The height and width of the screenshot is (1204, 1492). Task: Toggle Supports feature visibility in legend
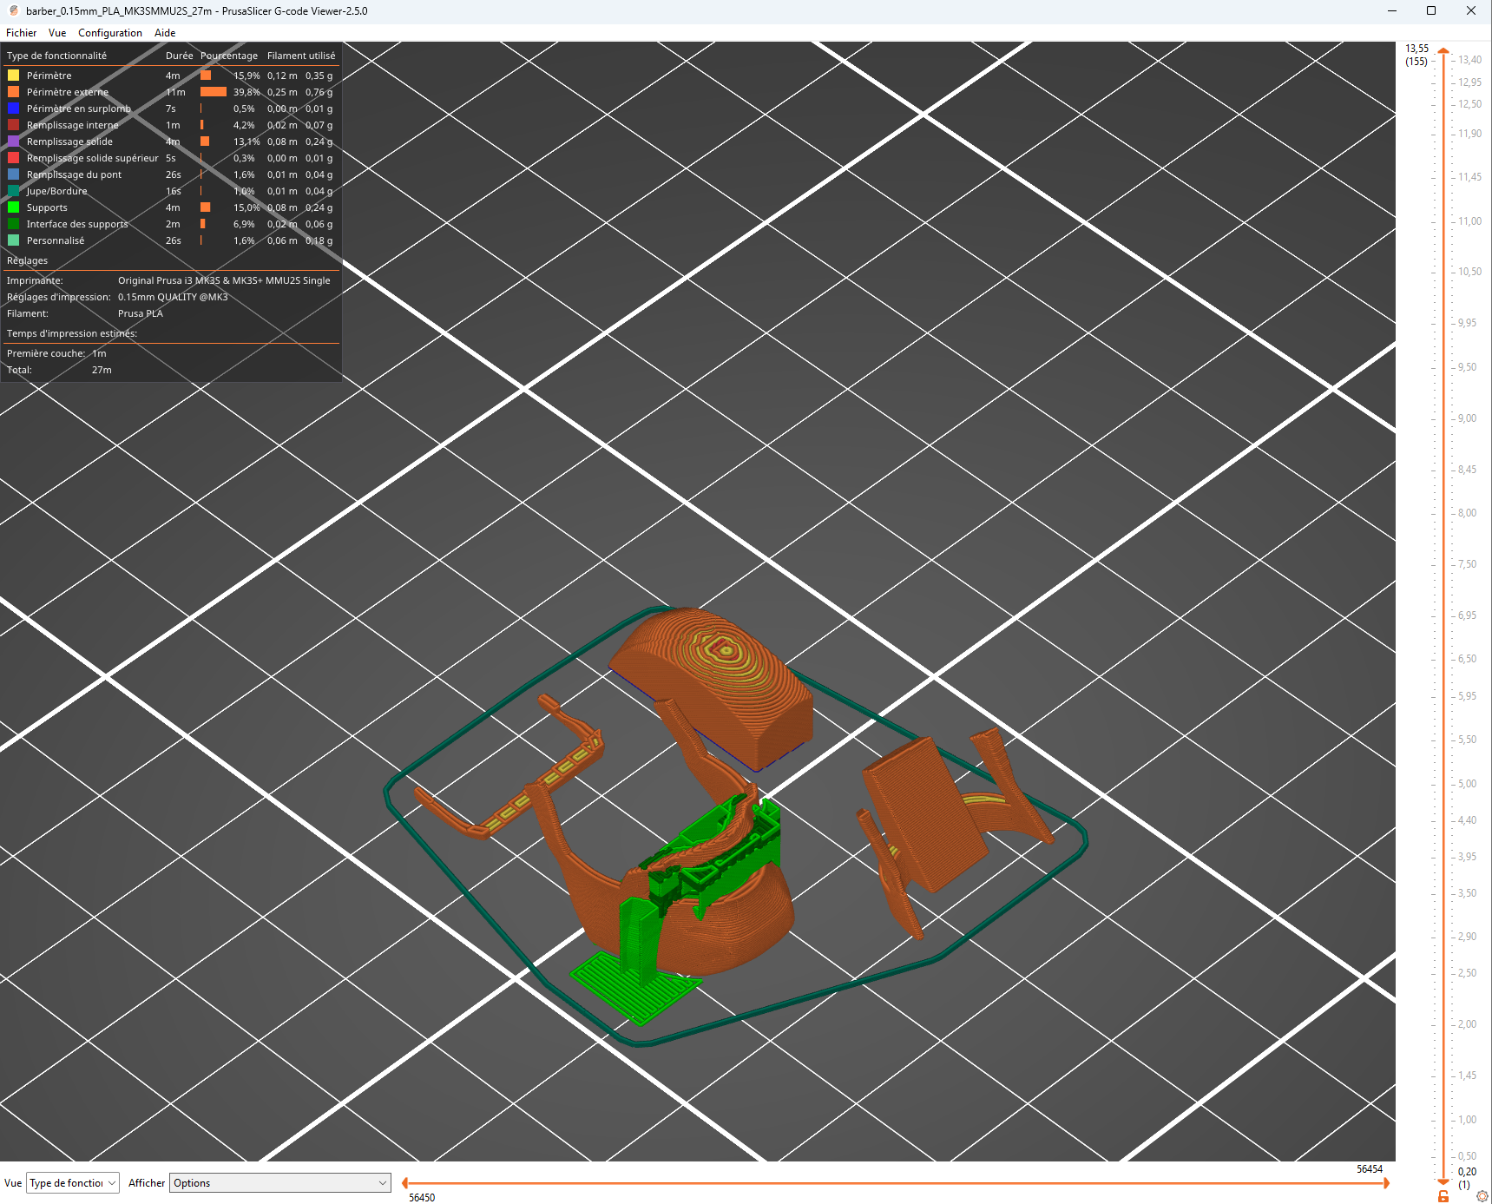tap(47, 207)
